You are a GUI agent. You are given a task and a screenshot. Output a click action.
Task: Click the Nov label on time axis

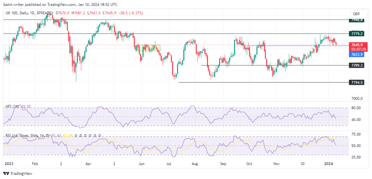pyautogui.click(x=276, y=163)
